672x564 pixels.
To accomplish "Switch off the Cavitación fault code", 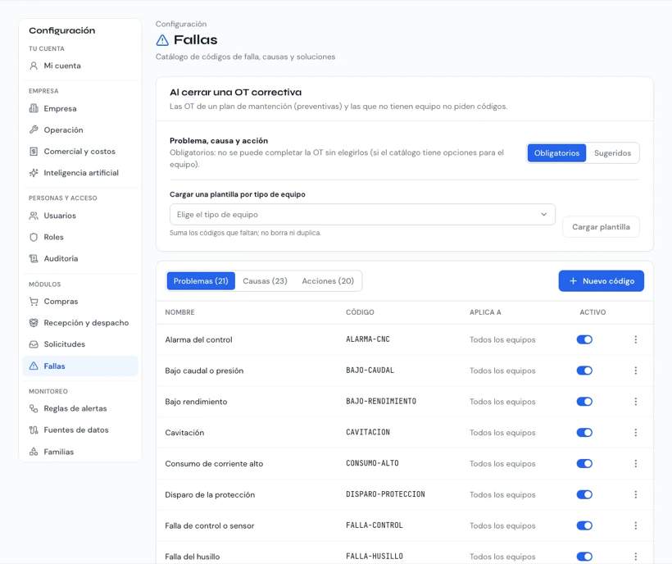I will tap(584, 433).
